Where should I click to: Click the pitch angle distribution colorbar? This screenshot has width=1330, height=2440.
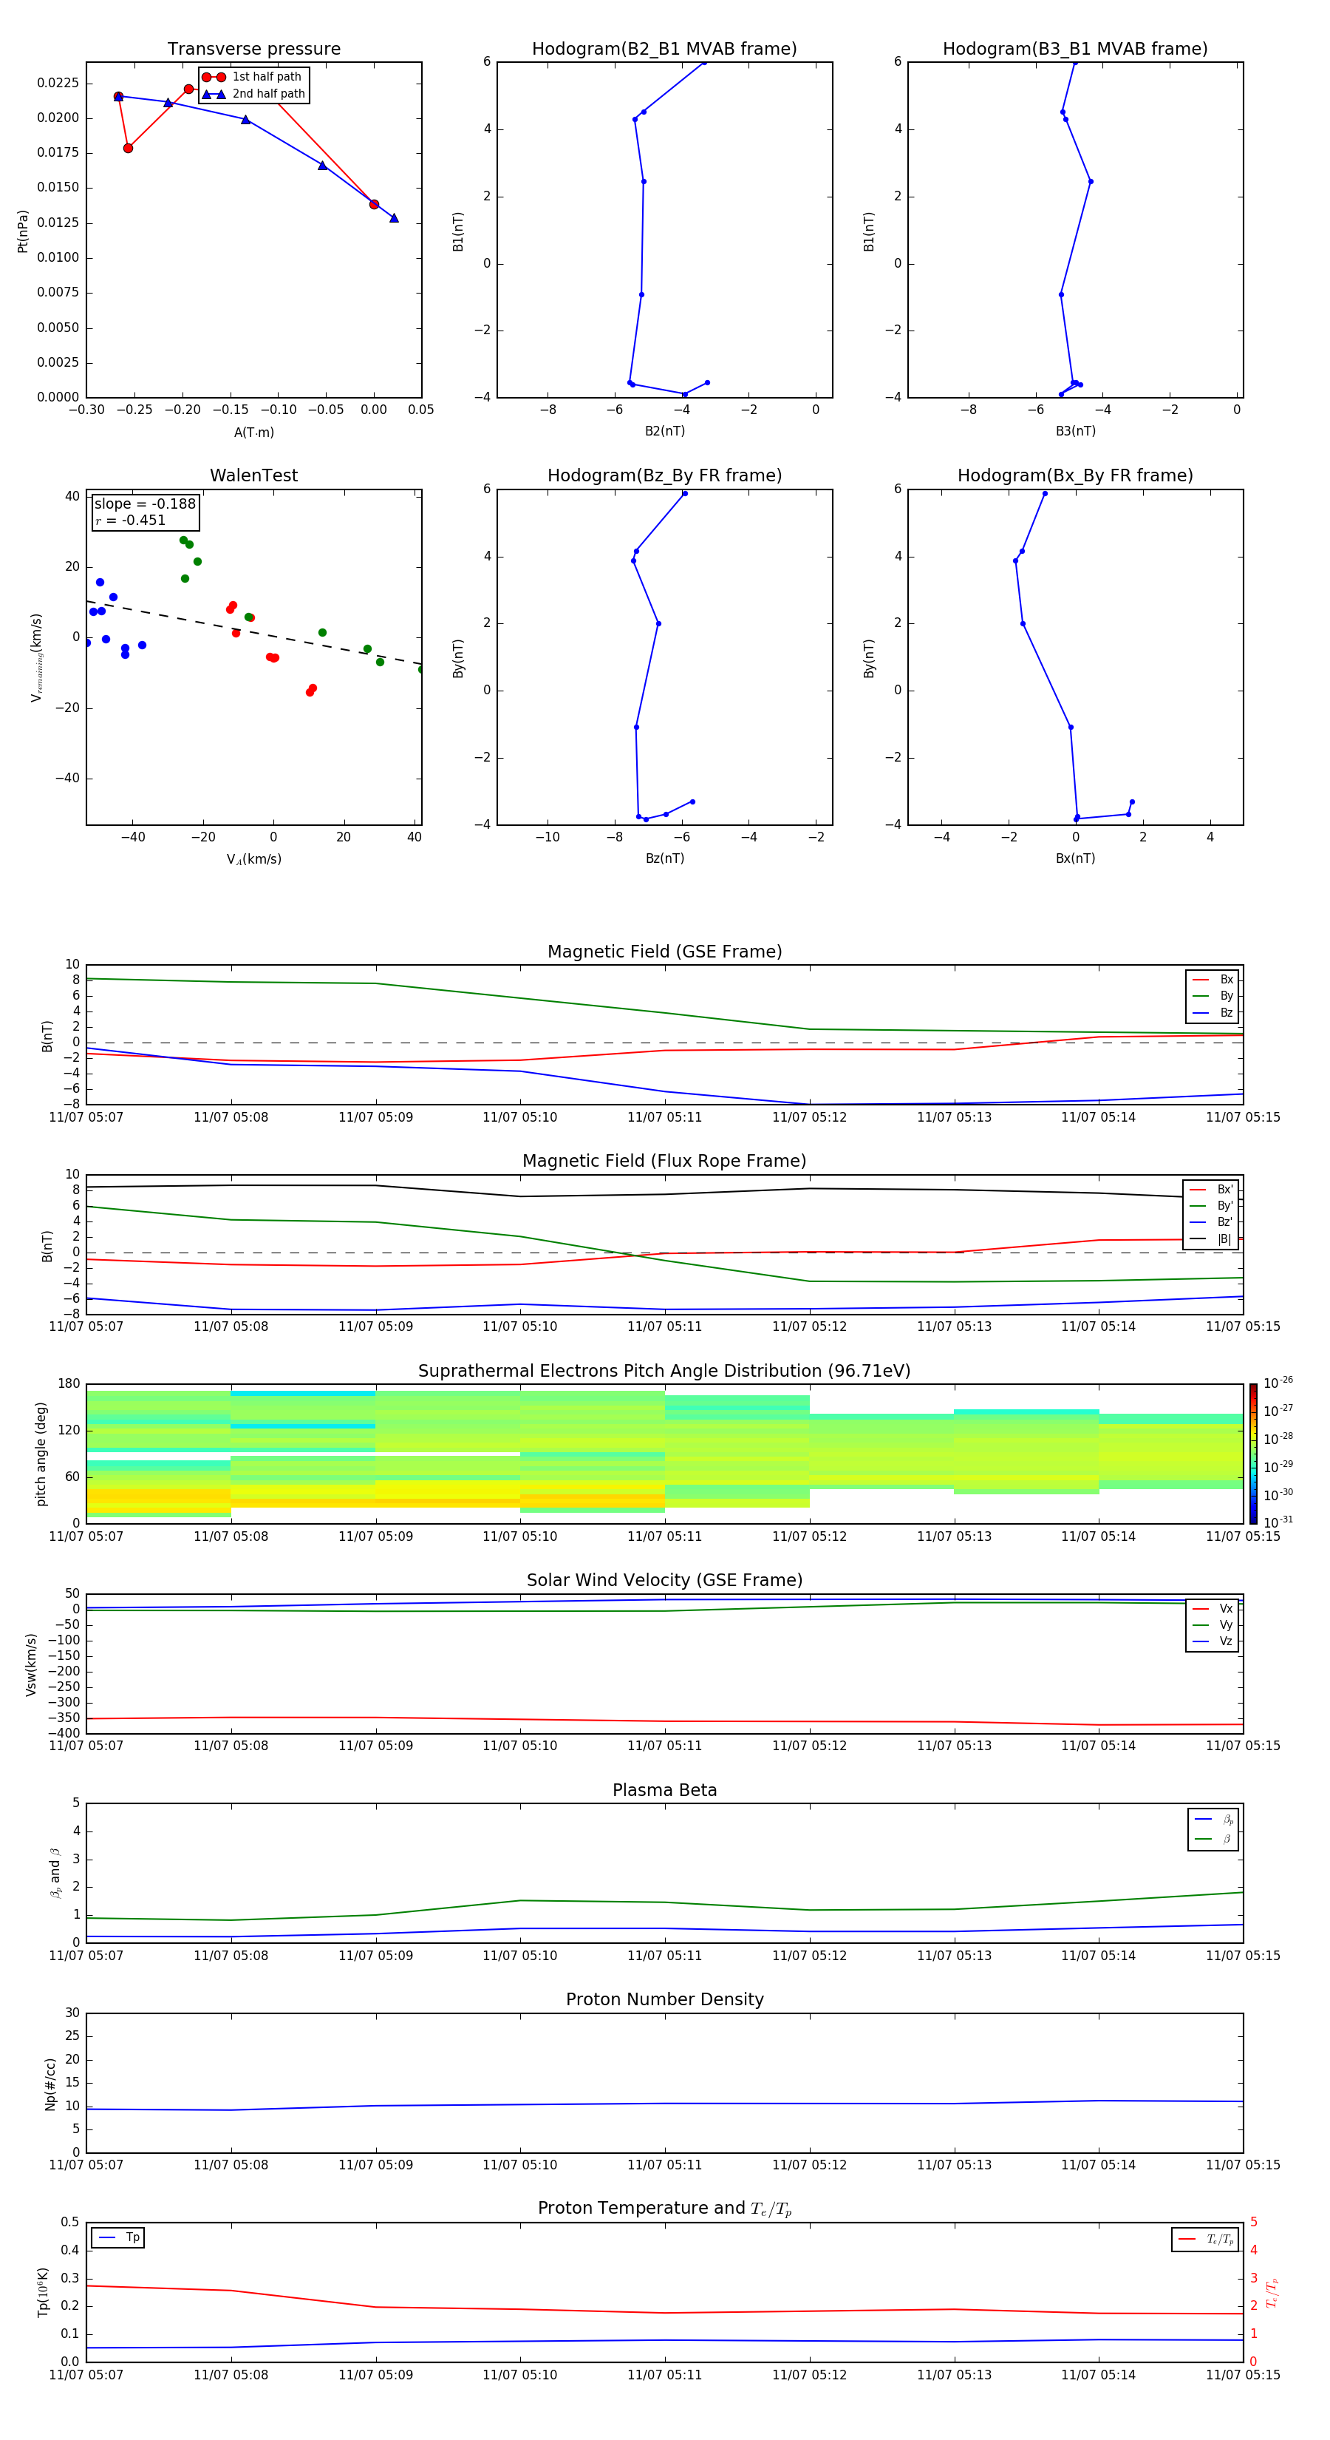(x=1252, y=1453)
